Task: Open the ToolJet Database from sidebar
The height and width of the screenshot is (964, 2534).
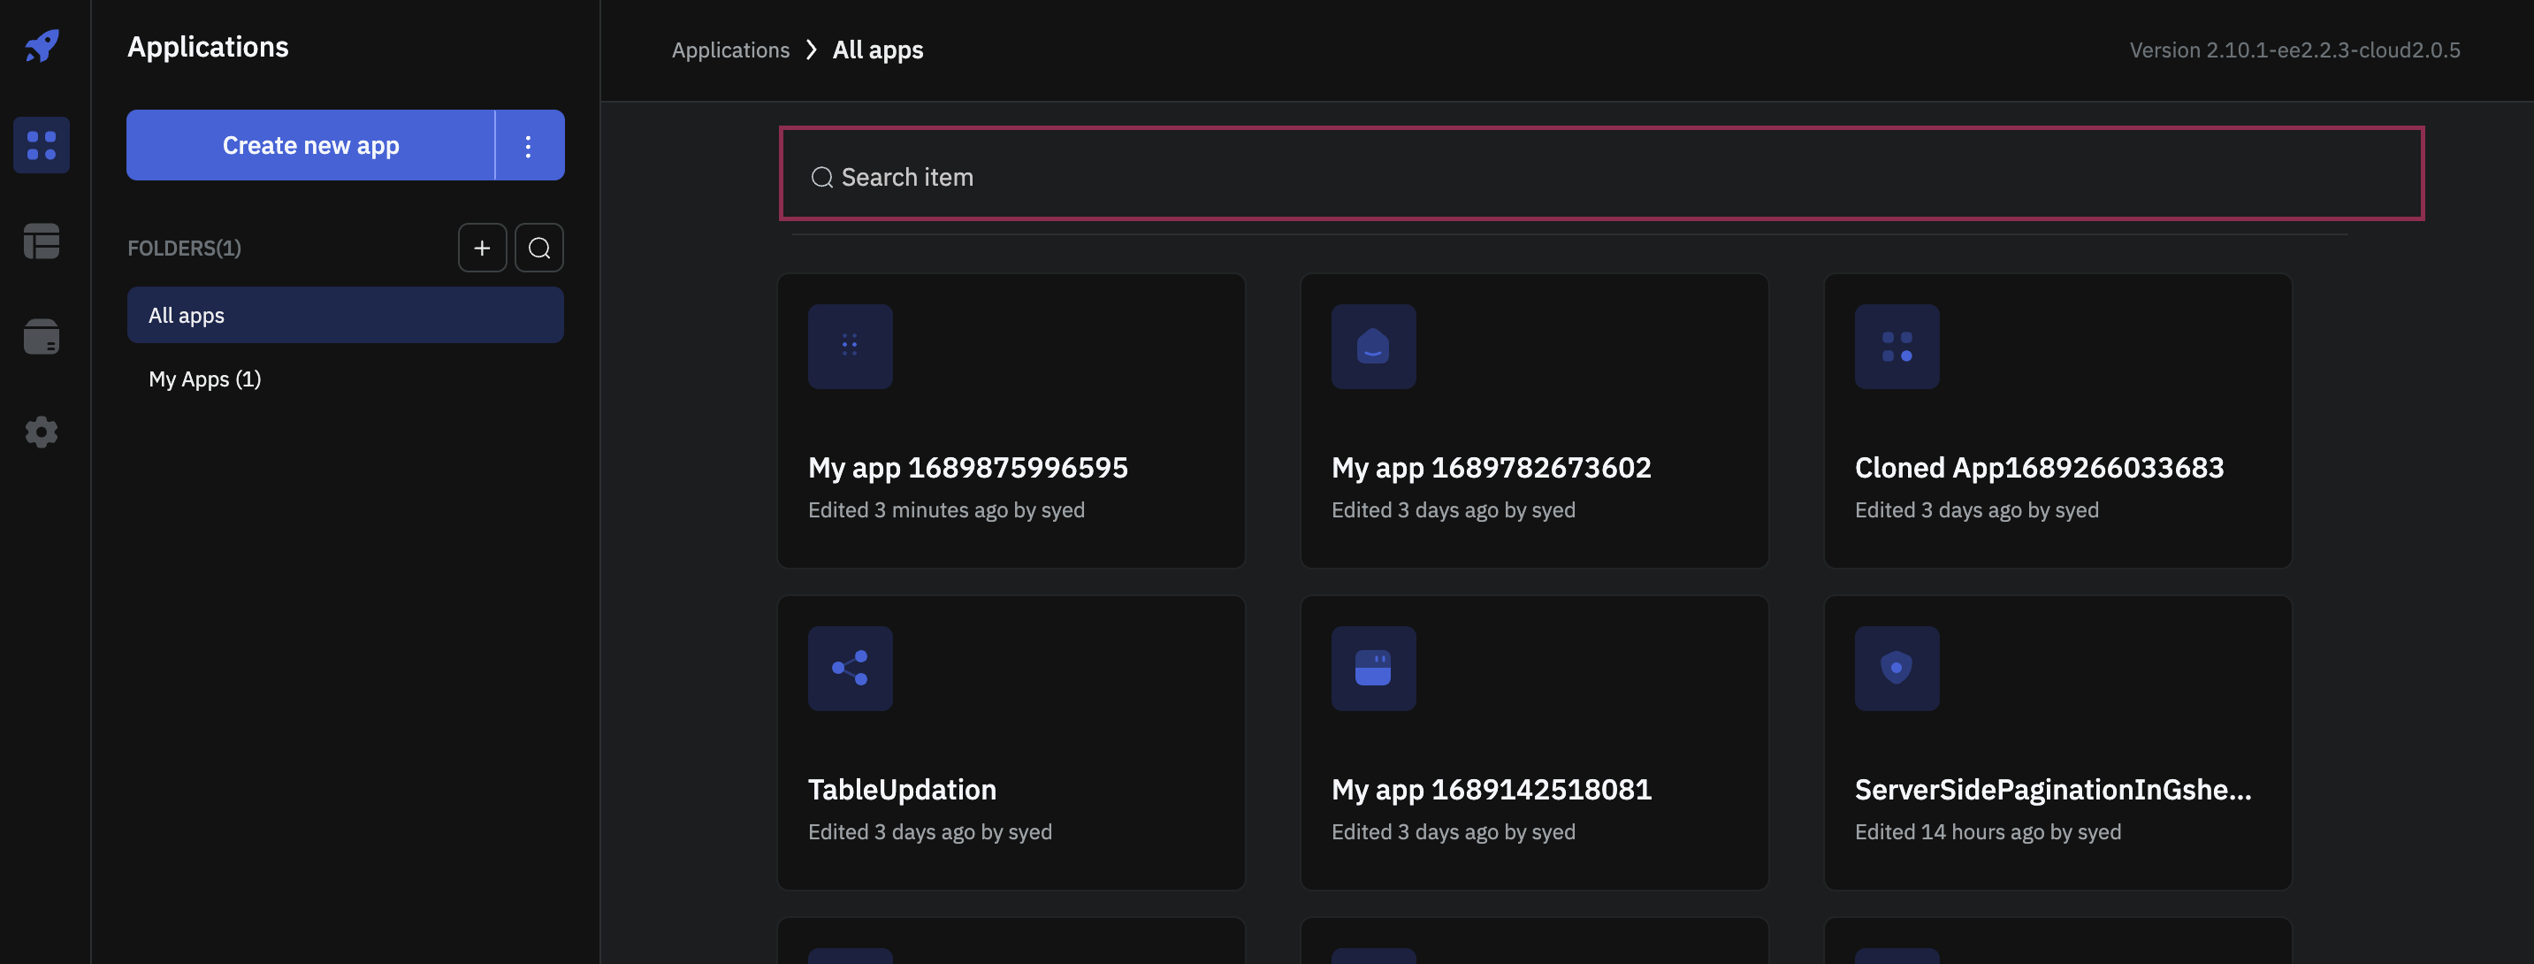Action: [x=41, y=336]
